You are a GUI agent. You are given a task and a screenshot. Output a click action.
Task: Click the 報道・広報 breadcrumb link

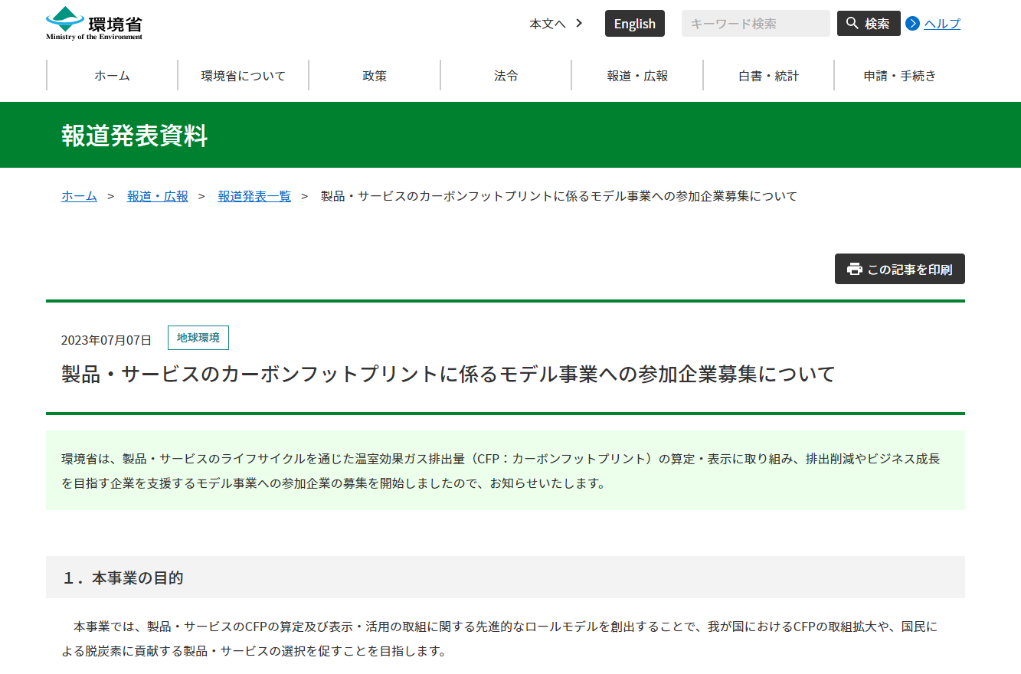coord(157,196)
